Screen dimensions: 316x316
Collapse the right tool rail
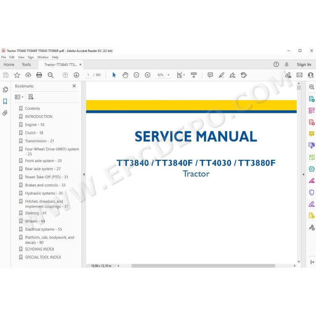click(x=312, y=262)
